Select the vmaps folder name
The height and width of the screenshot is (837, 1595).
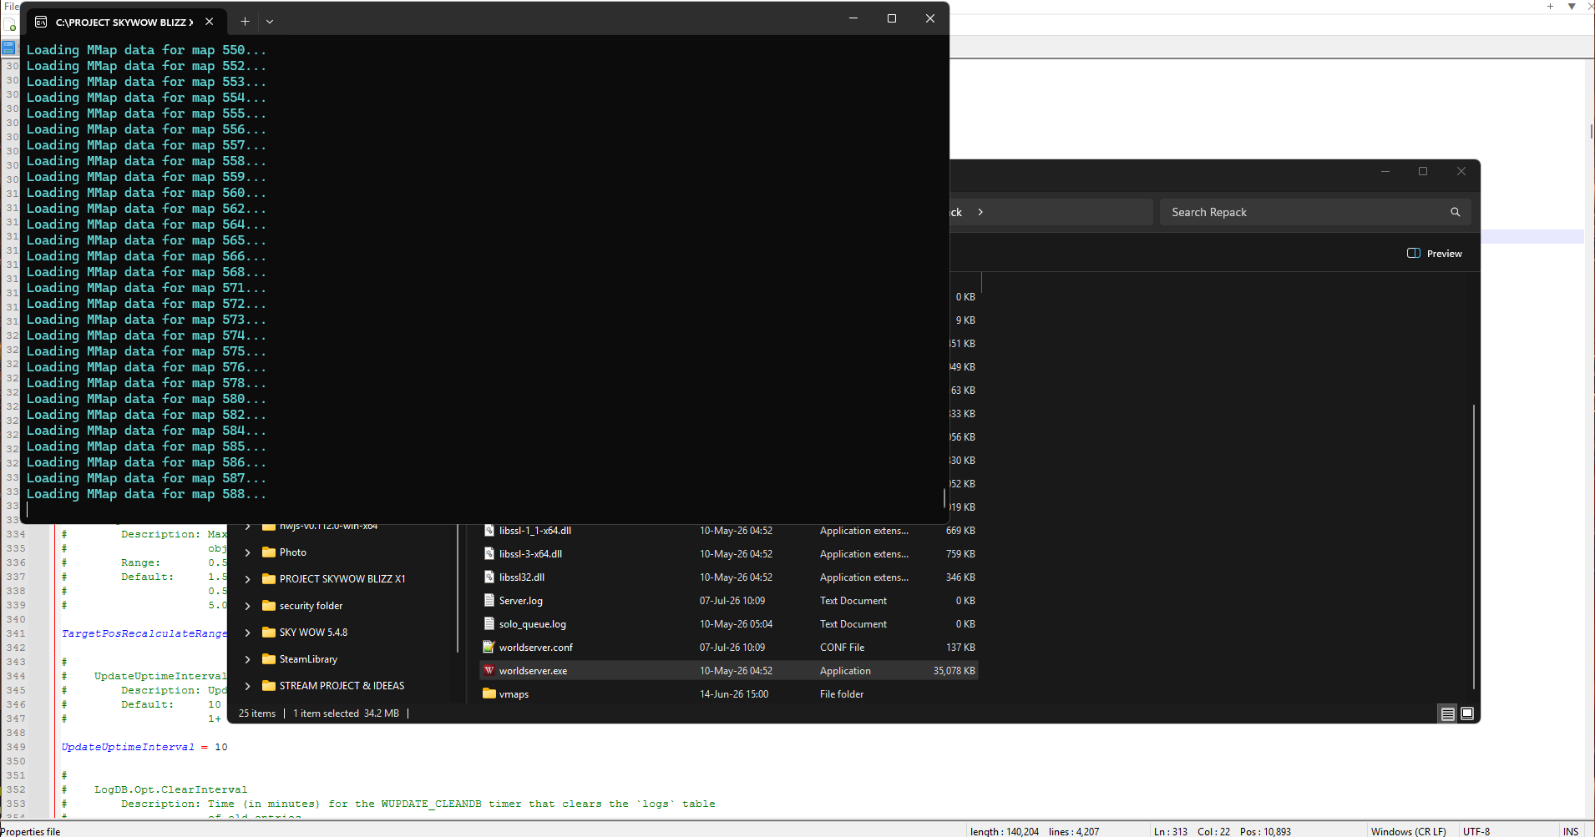pos(514,694)
